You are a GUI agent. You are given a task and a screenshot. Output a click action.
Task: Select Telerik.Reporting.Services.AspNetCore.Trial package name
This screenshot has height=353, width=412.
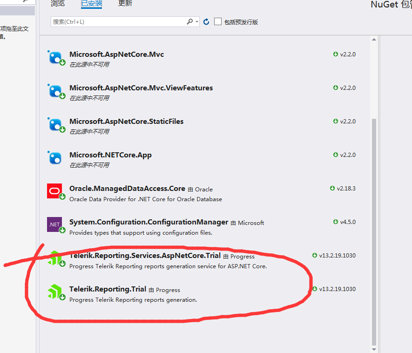(x=145, y=256)
